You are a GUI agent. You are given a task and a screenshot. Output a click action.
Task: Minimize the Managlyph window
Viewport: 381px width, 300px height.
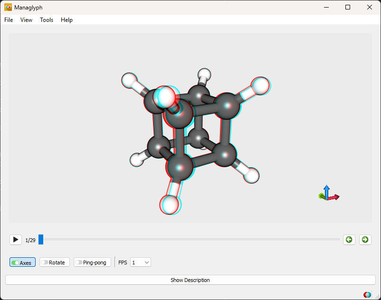(x=326, y=7)
